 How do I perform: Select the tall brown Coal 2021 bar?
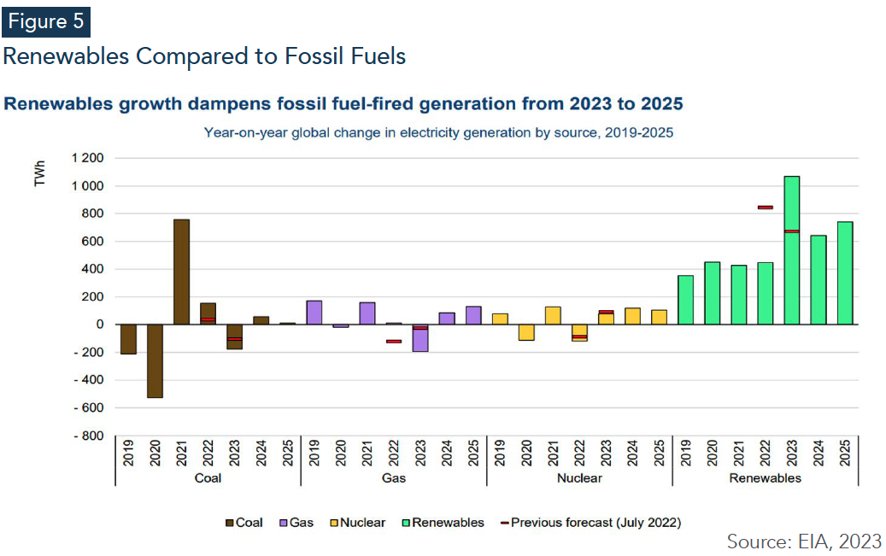click(x=181, y=272)
